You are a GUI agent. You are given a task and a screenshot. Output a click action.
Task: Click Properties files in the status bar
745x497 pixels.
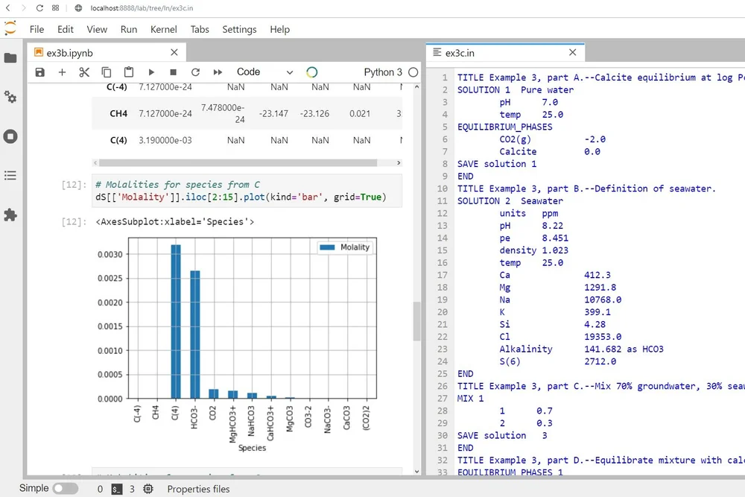point(198,489)
